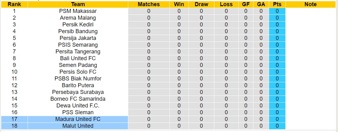Image resolution: width=338 pixels, height=132 pixels.
Task: Click the GF column header
Action: (x=245, y=4)
